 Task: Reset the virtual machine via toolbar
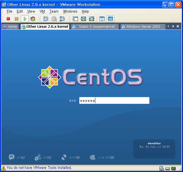(33, 19)
